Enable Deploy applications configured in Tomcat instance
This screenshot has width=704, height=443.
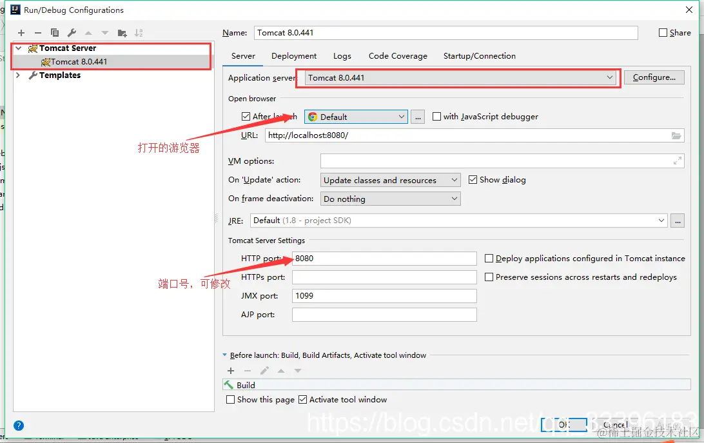coord(489,259)
